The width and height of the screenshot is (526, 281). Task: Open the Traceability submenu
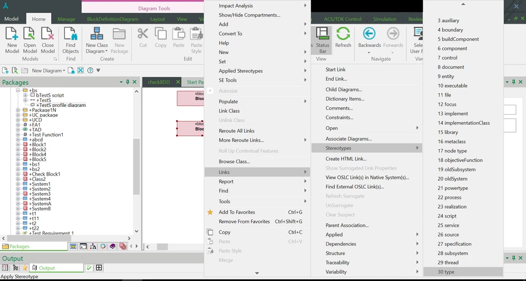click(366, 263)
